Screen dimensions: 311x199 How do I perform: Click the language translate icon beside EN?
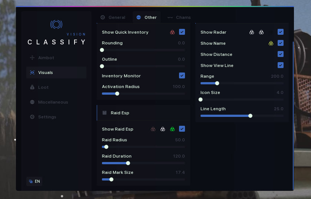[x=31, y=181]
